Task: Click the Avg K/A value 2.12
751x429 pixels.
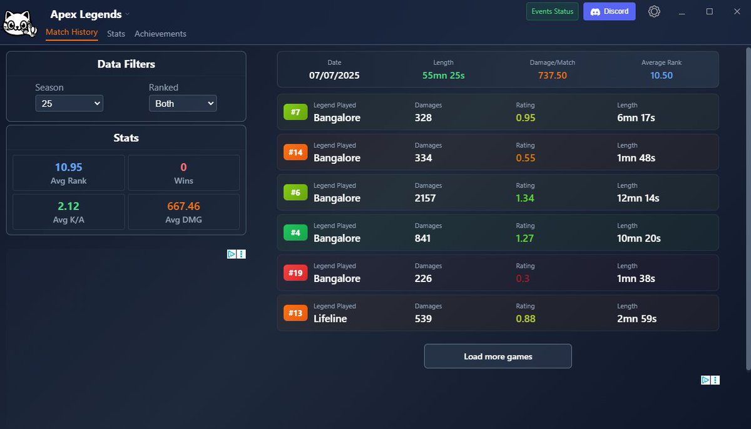Action: 69,206
